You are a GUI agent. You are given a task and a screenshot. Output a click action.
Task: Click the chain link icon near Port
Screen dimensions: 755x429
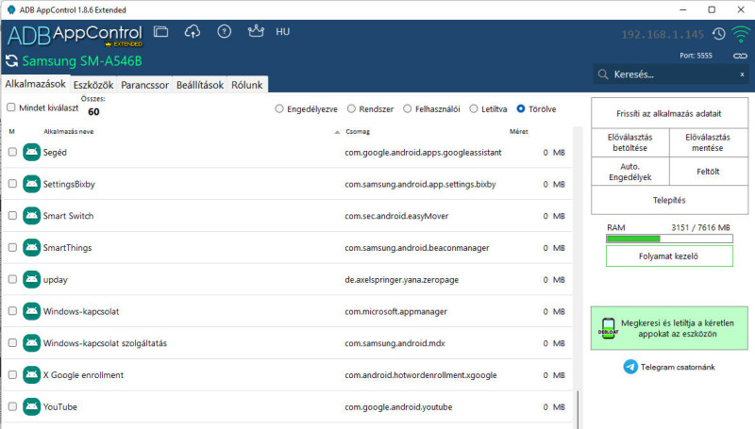click(740, 56)
